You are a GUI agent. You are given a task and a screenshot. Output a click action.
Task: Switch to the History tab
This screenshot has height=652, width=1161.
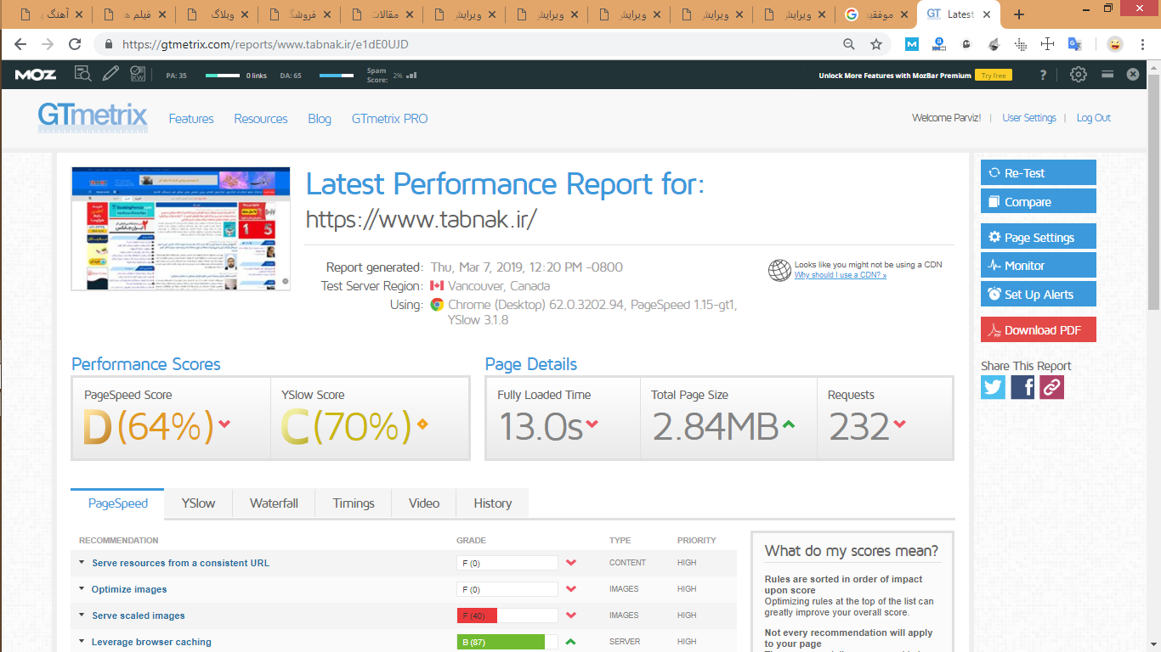point(493,503)
